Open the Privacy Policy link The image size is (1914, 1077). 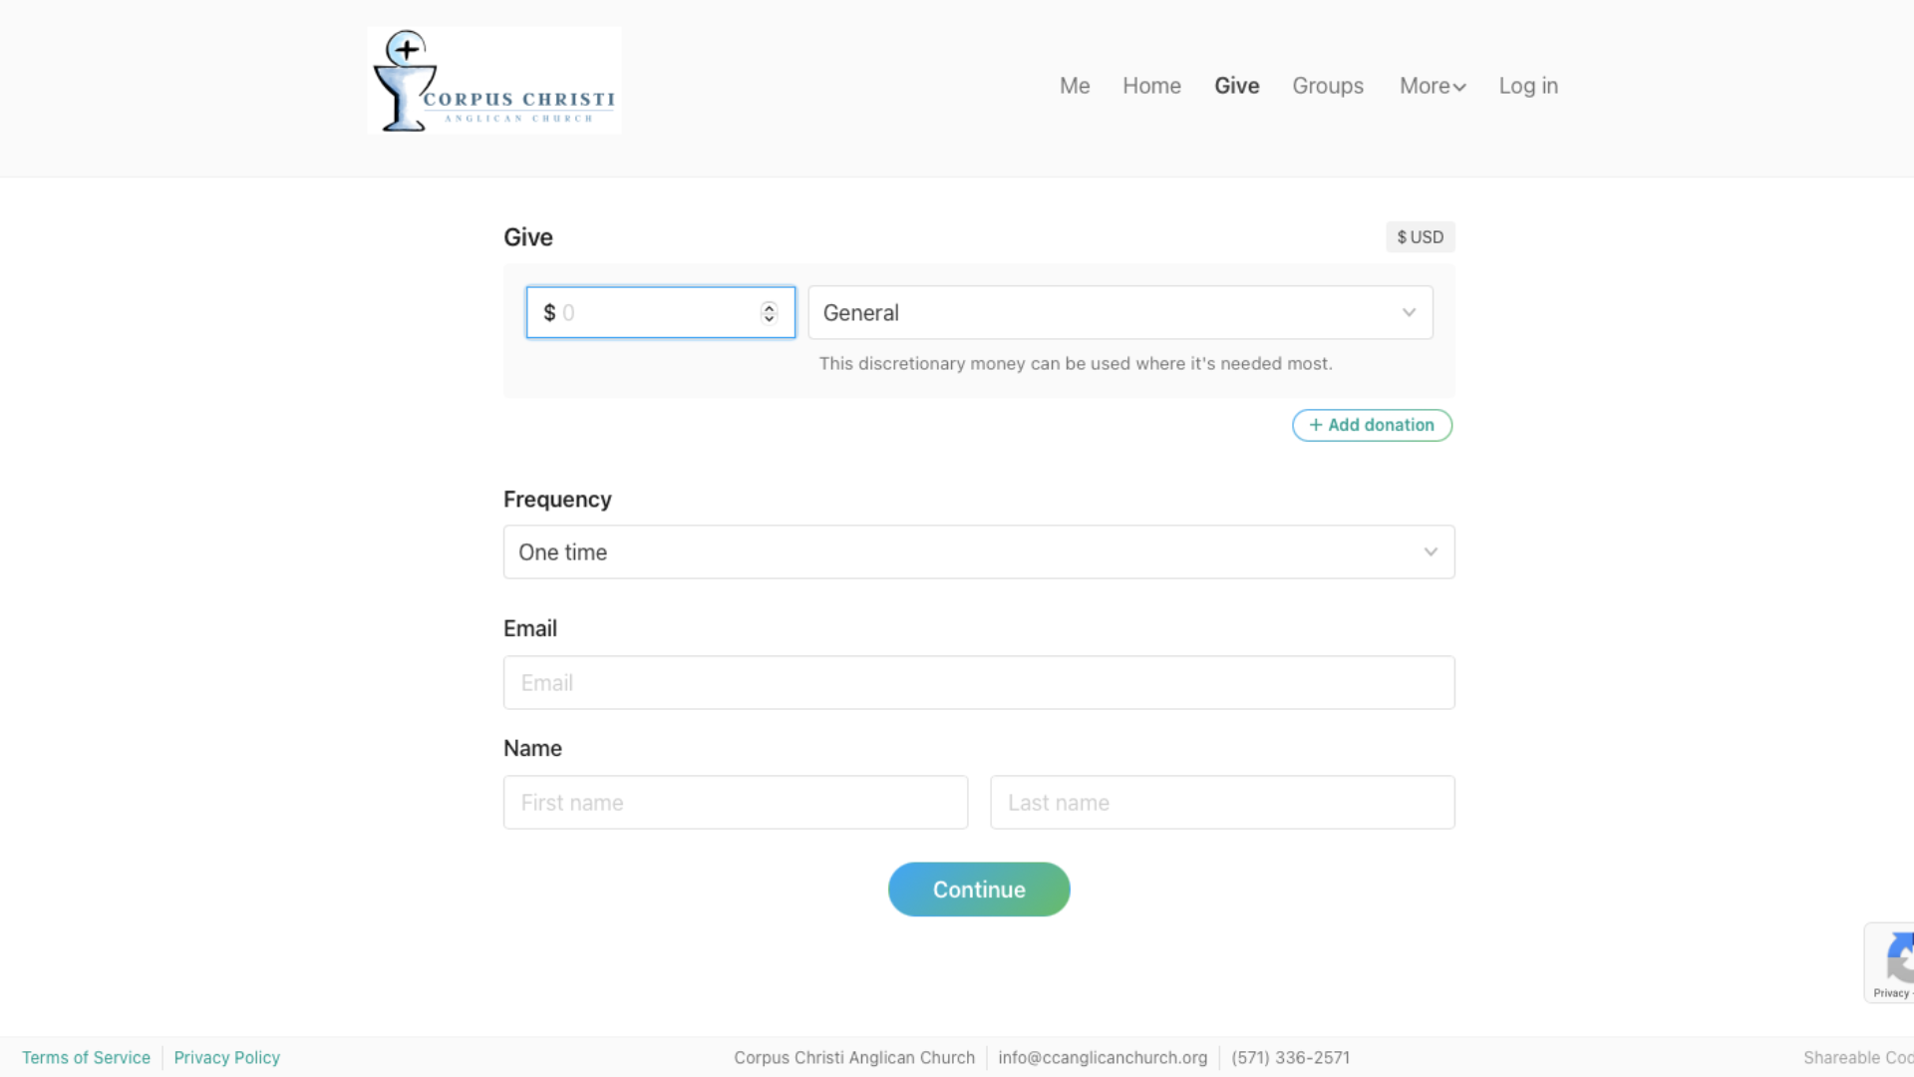click(x=226, y=1057)
